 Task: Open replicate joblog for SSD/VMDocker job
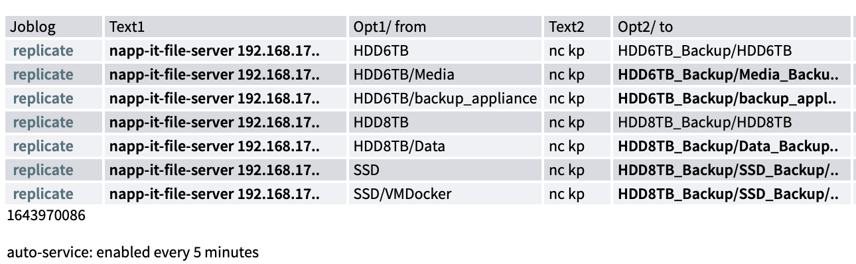[43, 194]
